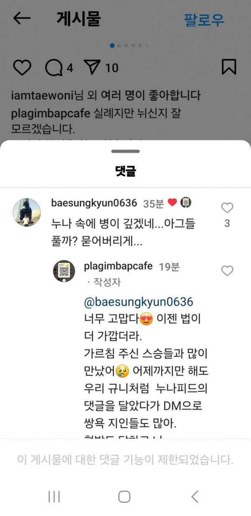
Task: Open comments via the speech bubble icon
Action: pos(54,68)
